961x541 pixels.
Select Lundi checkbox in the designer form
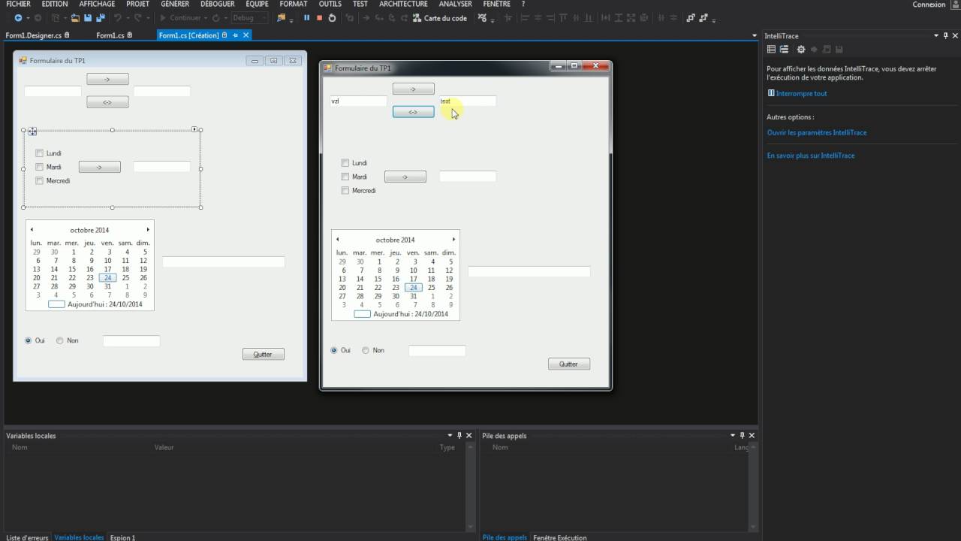pyautogui.click(x=40, y=153)
